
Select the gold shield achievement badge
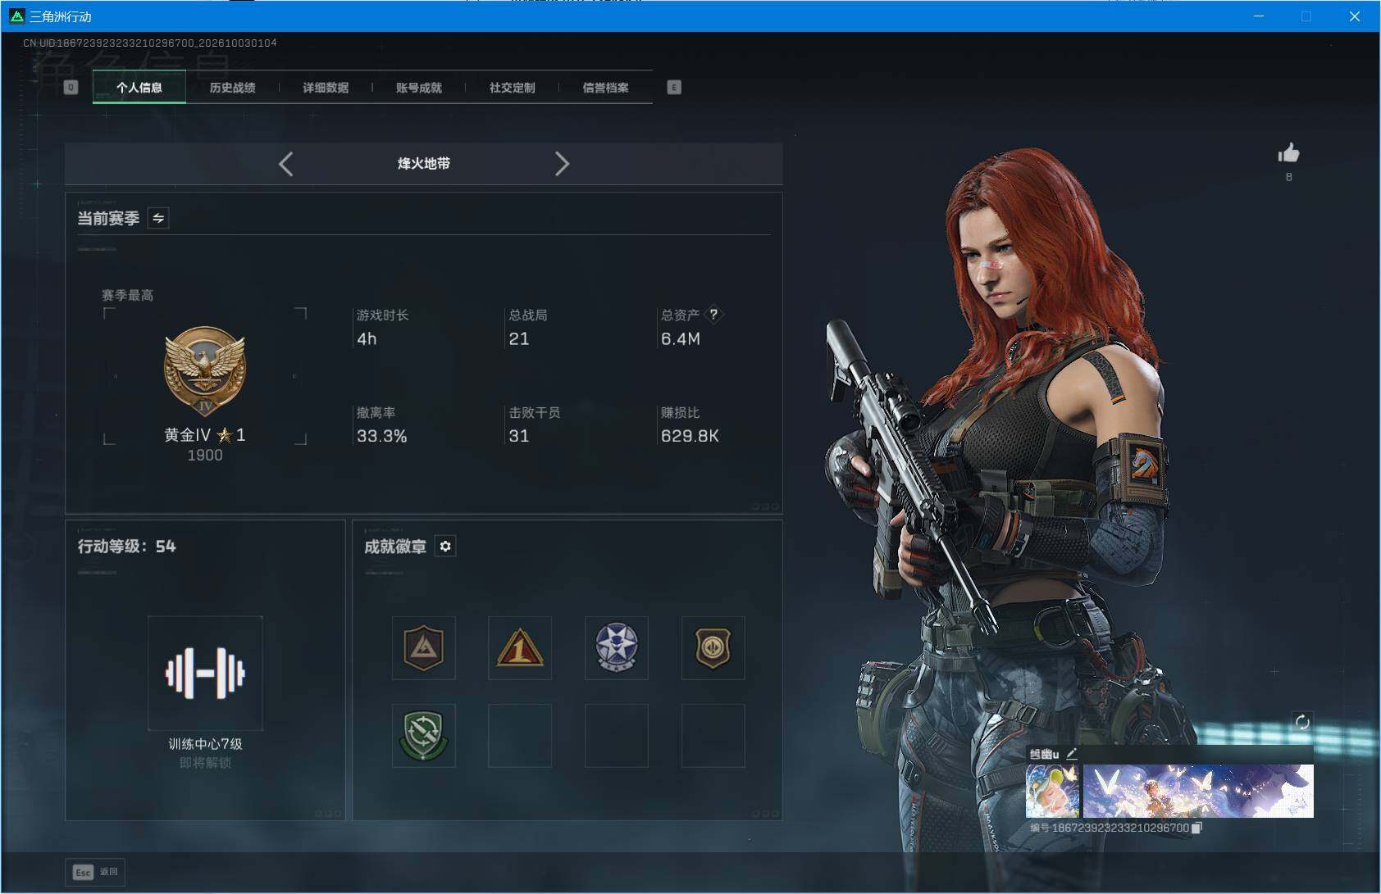713,648
